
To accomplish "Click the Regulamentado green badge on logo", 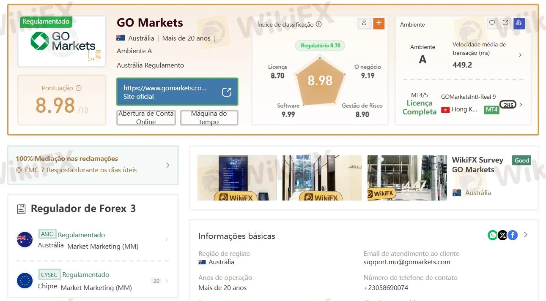I will point(46,22).
